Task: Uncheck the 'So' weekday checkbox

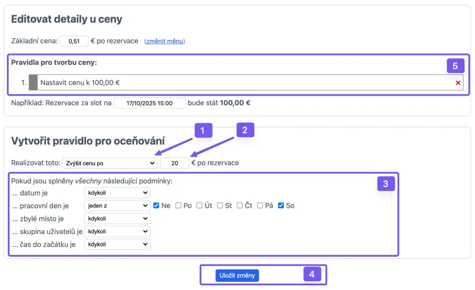Action: (281, 205)
